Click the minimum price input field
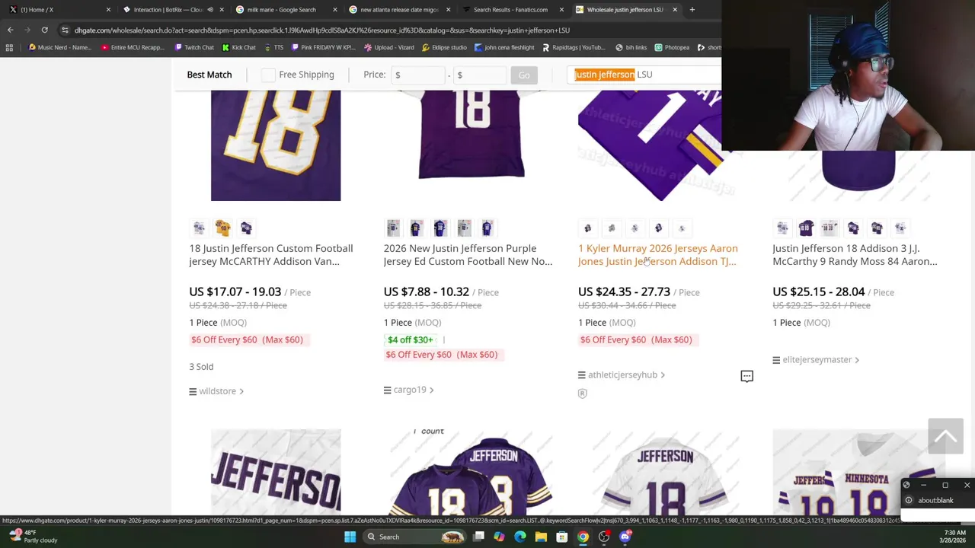Screen dimensions: 975x548 (x=419, y=75)
